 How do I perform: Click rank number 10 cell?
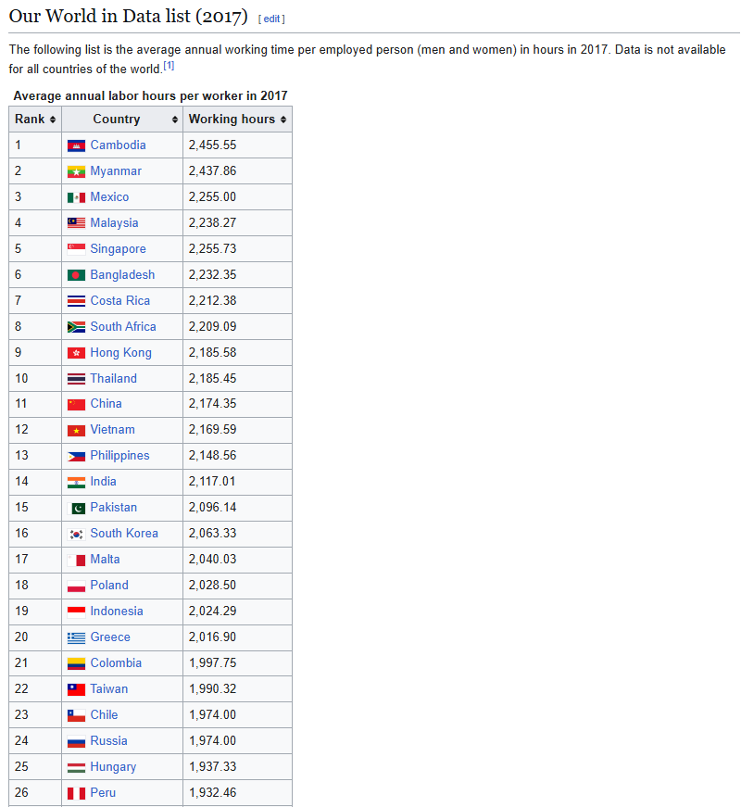35,378
